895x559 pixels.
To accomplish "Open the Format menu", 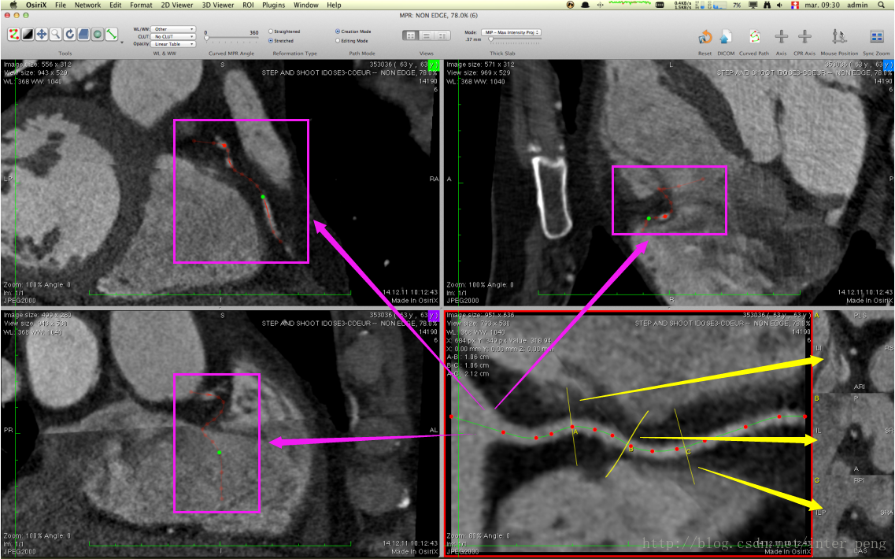I will coord(141,6).
